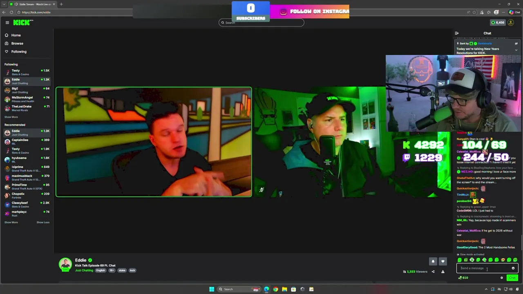This screenshot has height=294, width=523.
Task: Open TheLostDrake channel
Action: [27, 108]
